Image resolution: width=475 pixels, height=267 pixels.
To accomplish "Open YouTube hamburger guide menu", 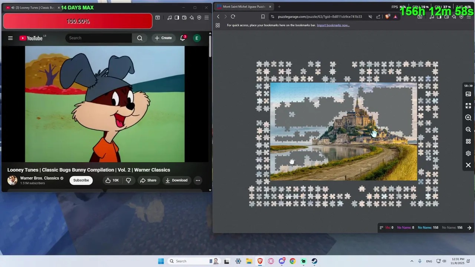I will click(x=10, y=38).
